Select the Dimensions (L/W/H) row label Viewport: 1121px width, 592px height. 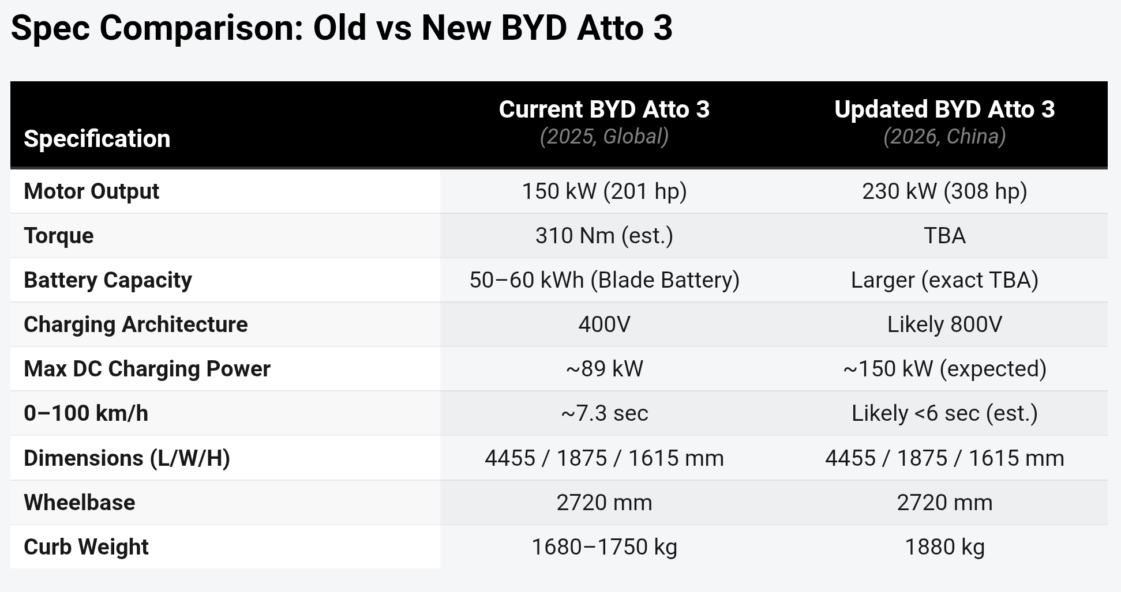(127, 458)
